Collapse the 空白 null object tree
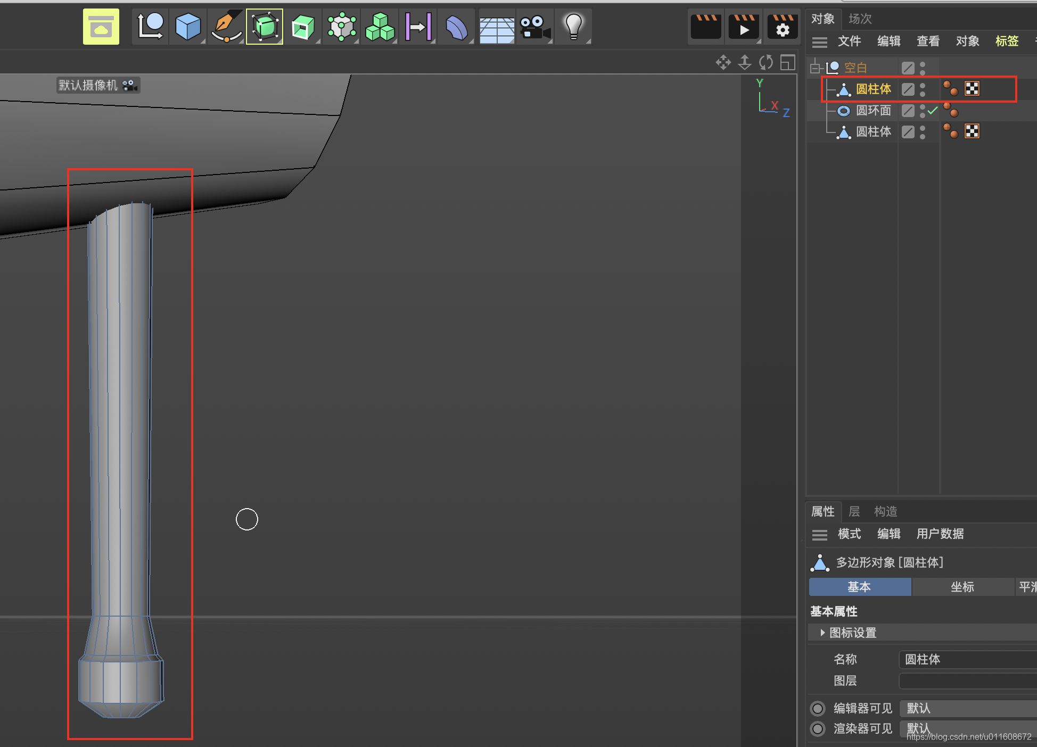The width and height of the screenshot is (1037, 747). (815, 68)
